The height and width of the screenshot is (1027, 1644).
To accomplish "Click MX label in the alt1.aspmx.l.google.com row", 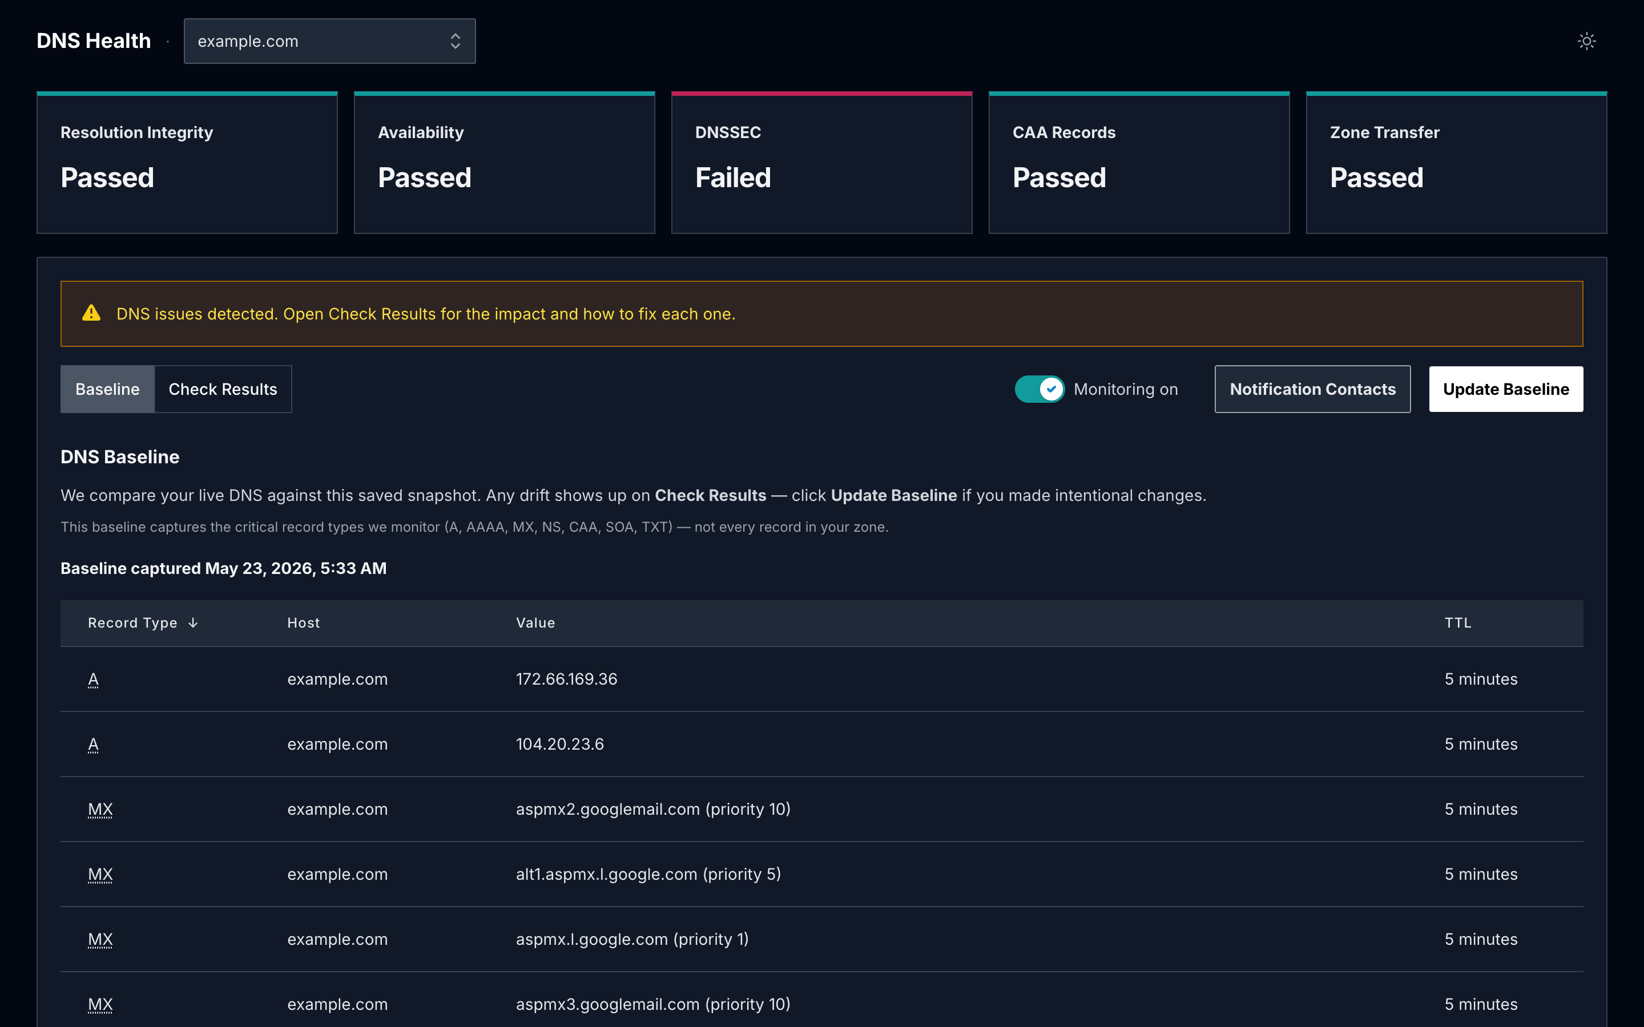I will click(100, 875).
